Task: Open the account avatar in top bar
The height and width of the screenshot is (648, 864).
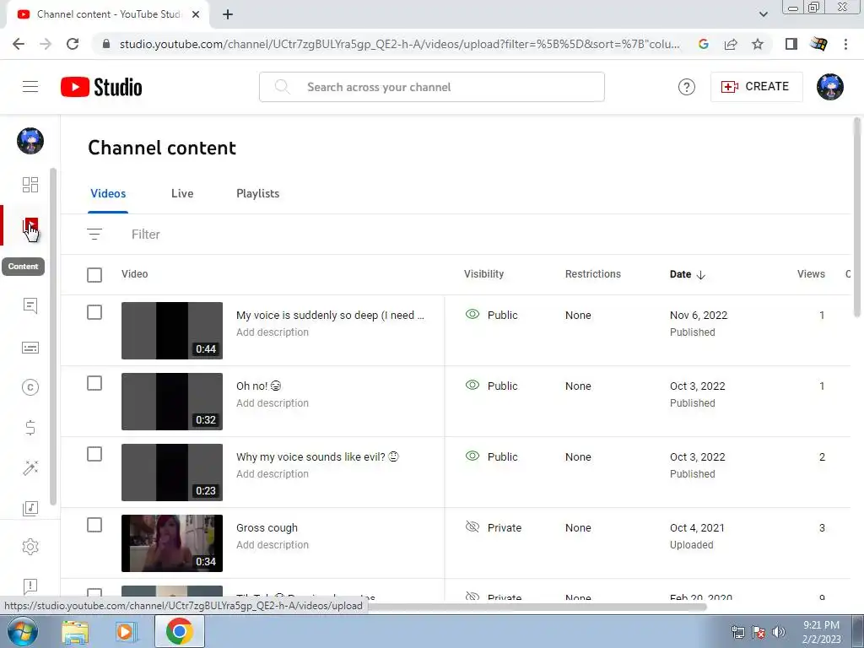Action: tap(830, 87)
